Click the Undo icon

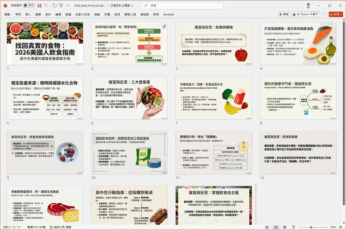(x=46, y=6)
